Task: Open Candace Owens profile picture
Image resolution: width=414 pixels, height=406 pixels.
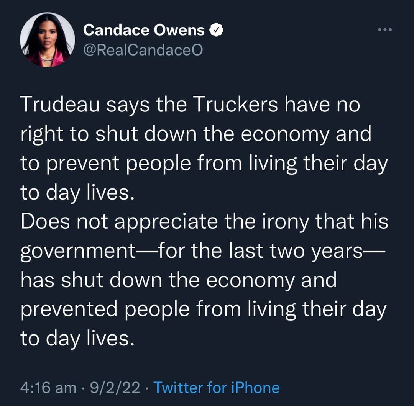Action: [x=47, y=39]
